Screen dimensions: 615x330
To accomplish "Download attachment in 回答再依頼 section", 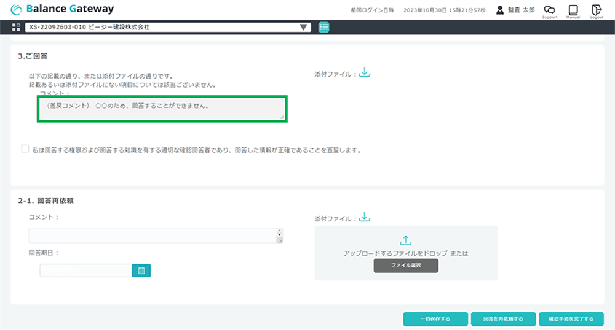I will [x=365, y=218].
